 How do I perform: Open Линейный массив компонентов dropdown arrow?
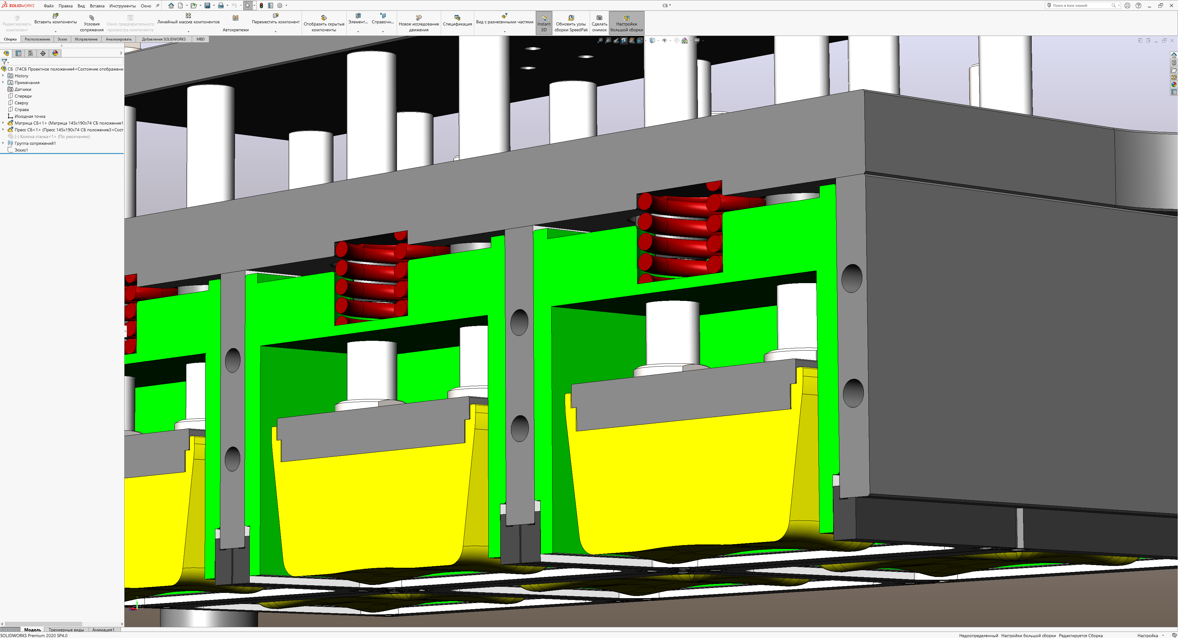[188, 32]
